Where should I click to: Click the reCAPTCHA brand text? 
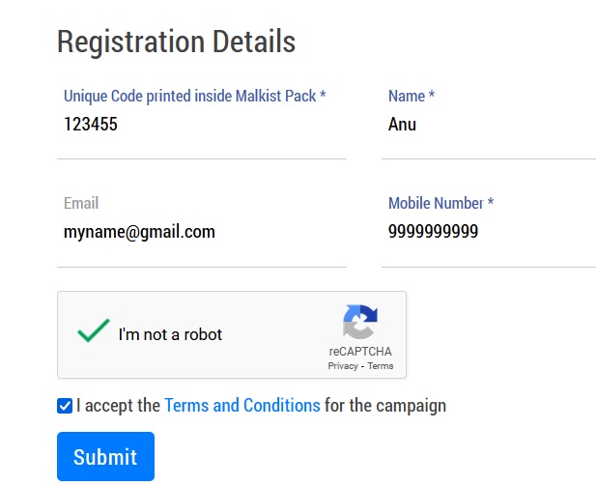[x=360, y=352]
